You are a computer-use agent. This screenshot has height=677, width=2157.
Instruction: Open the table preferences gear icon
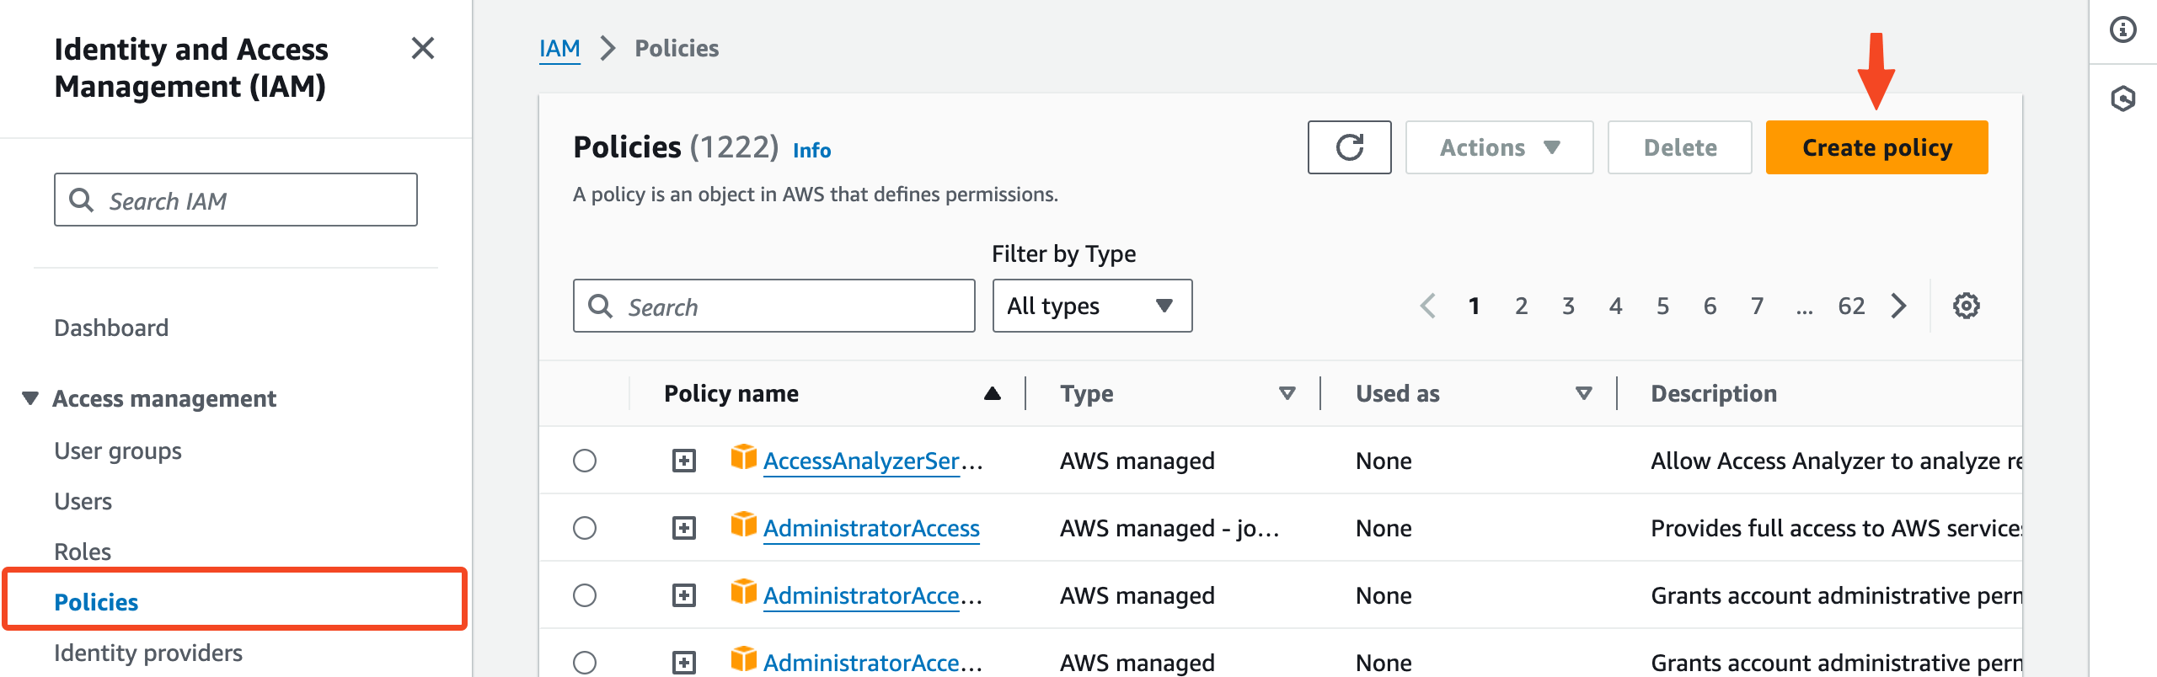tap(1967, 306)
